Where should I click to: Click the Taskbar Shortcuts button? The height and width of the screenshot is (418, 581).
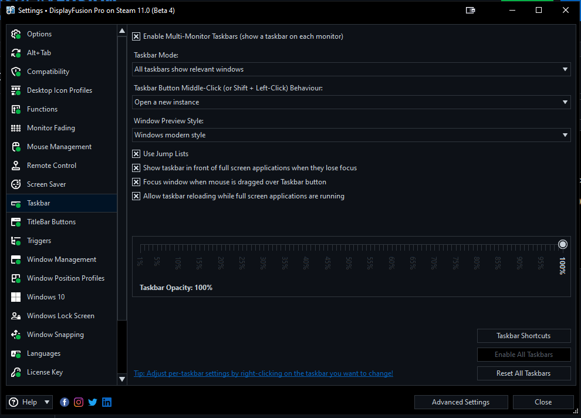[523, 336]
